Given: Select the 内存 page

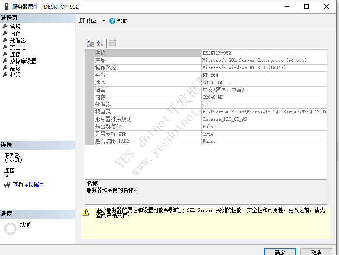Looking at the screenshot, I should [15, 33].
